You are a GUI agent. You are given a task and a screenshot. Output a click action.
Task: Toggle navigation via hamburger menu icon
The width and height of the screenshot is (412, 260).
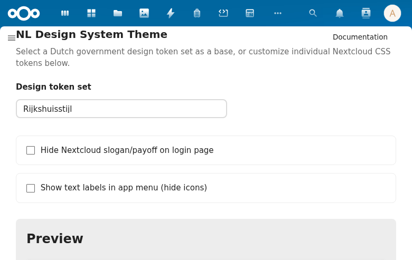click(12, 38)
